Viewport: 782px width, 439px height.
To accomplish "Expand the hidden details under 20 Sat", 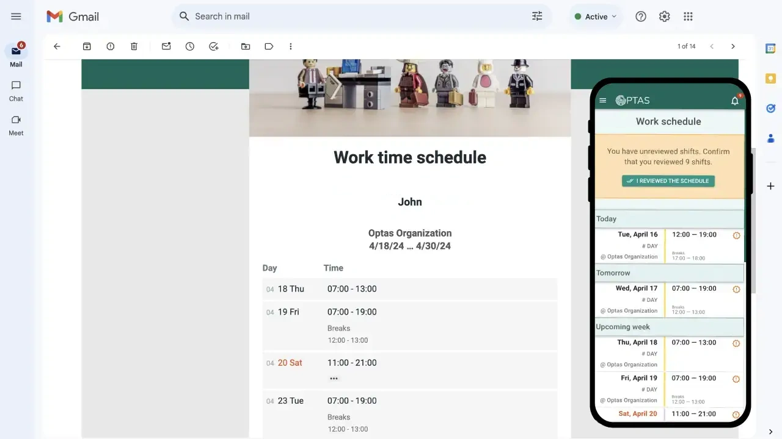I will (334, 379).
